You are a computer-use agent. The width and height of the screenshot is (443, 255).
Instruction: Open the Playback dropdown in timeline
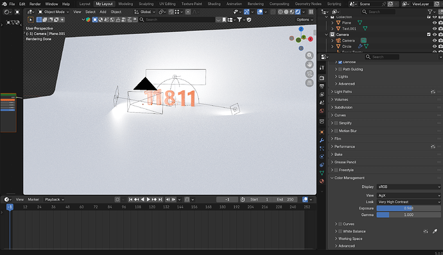pyautogui.click(x=55, y=199)
